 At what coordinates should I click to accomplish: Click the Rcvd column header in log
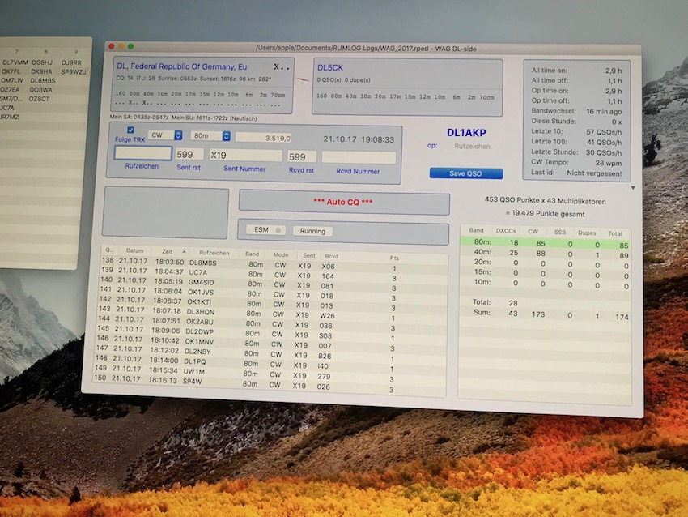point(331,255)
